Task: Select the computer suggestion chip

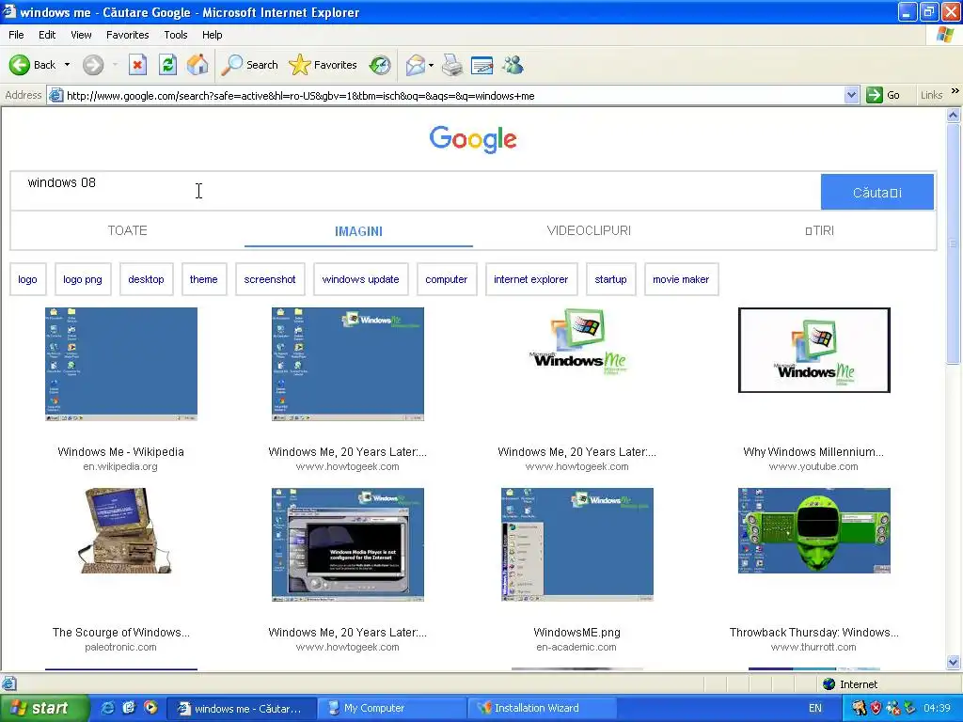Action: 447,279
